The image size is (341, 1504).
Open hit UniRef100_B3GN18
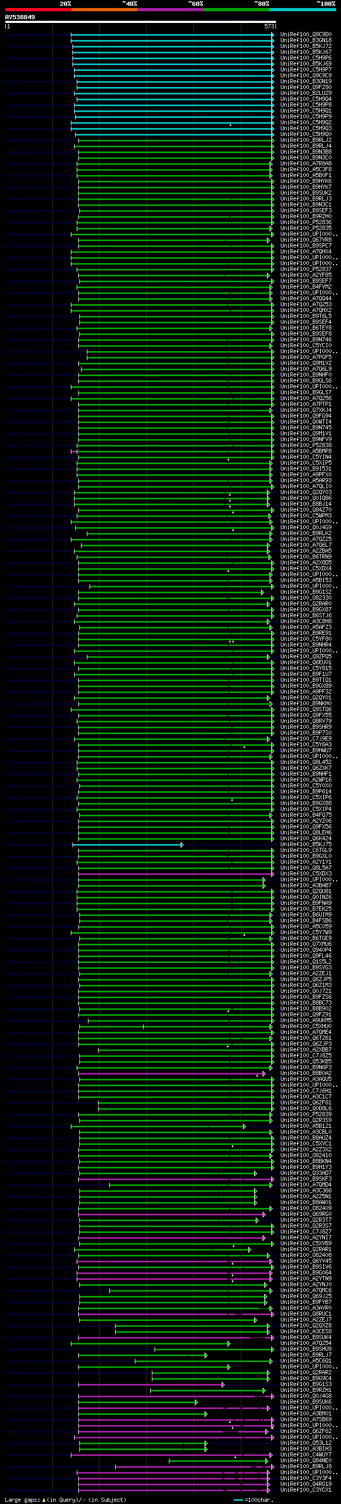click(306, 41)
